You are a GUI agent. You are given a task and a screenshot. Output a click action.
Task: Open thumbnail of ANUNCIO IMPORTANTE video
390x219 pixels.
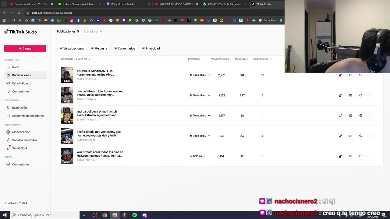coord(67,75)
